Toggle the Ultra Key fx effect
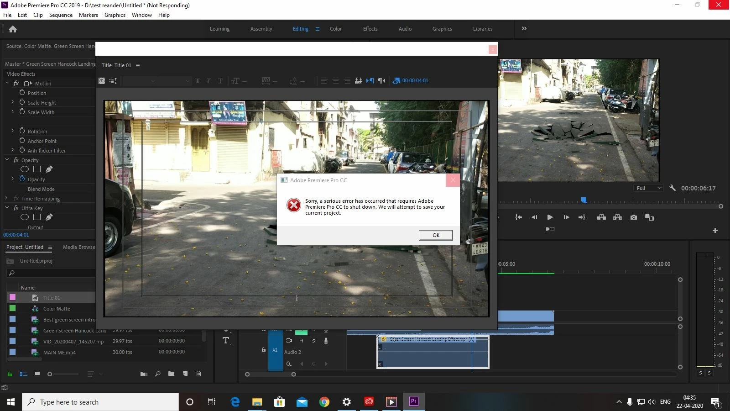Image resolution: width=730 pixels, height=411 pixels. [x=16, y=208]
